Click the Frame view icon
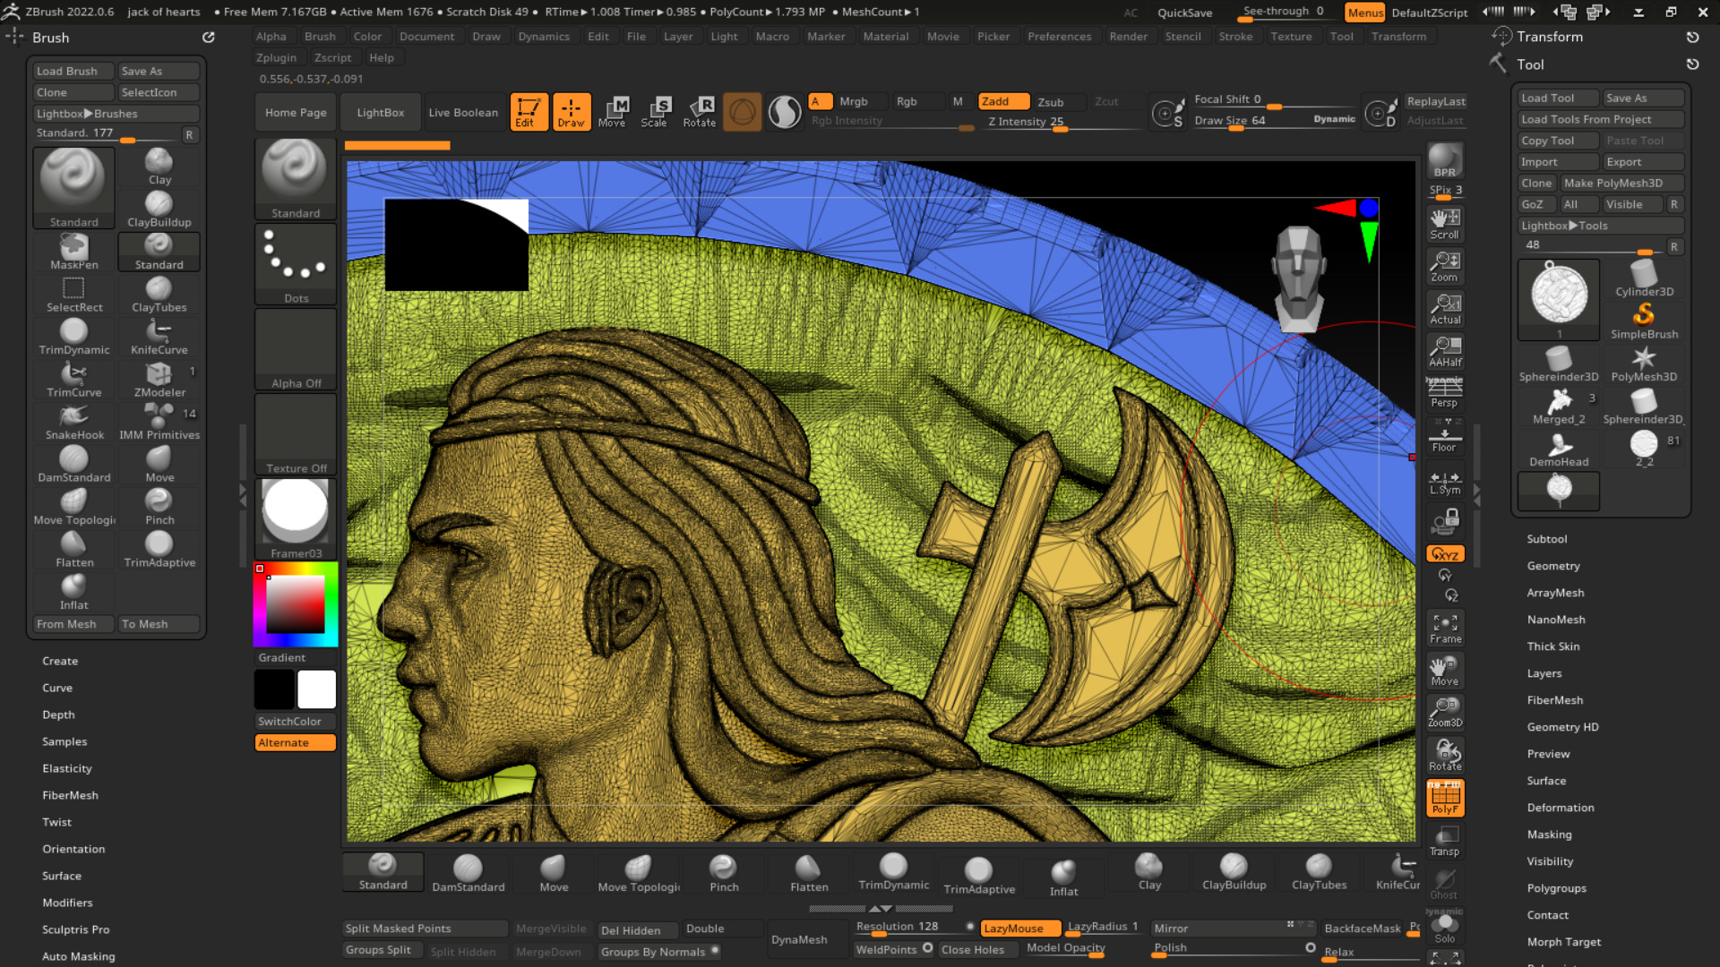This screenshot has width=1720, height=967. (x=1444, y=628)
